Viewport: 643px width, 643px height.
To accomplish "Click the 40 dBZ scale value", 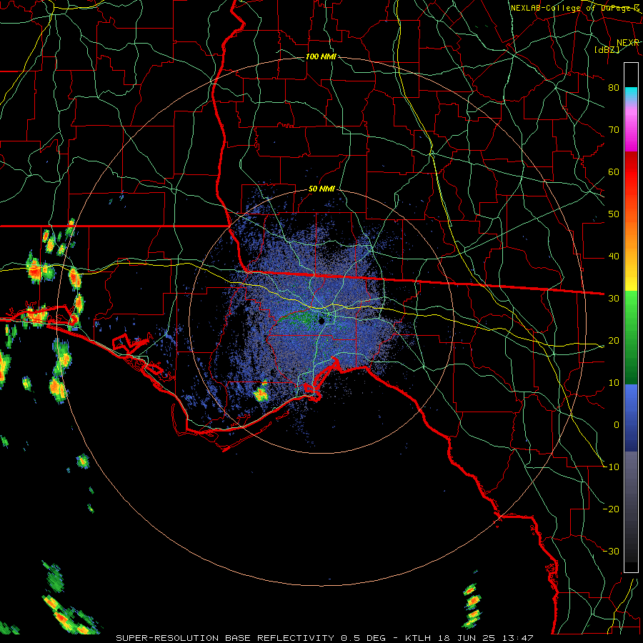I will [614, 256].
